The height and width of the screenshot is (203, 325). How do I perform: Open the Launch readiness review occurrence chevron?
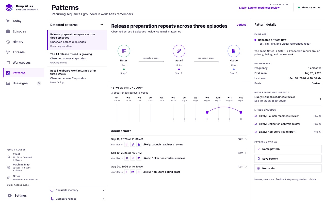tap(246, 139)
